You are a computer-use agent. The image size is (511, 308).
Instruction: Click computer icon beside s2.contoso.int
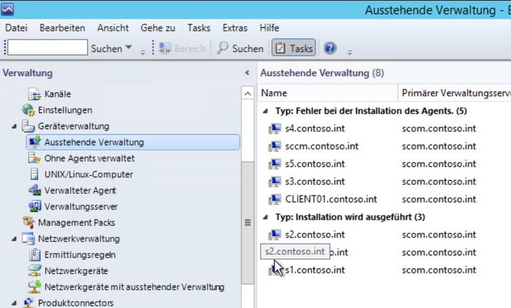[x=275, y=235]
